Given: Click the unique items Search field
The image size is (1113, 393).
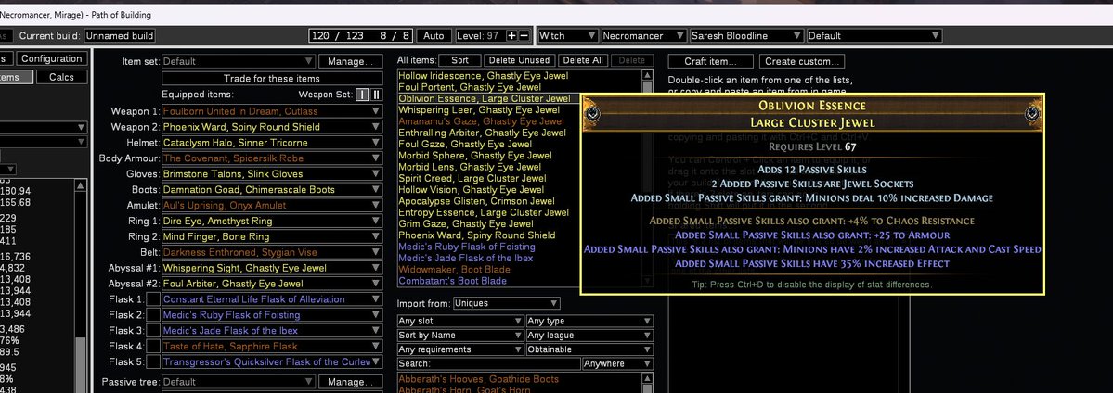Looking at the screenshot, I should point(488,364).
